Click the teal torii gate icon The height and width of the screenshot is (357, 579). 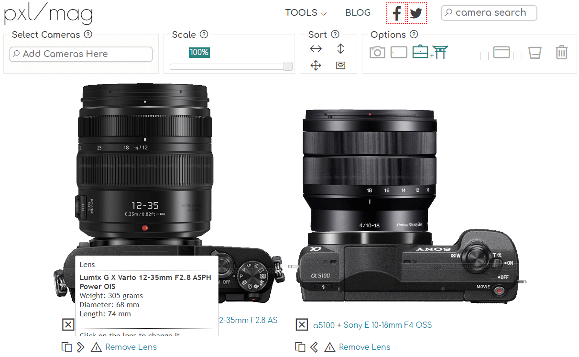440,52
